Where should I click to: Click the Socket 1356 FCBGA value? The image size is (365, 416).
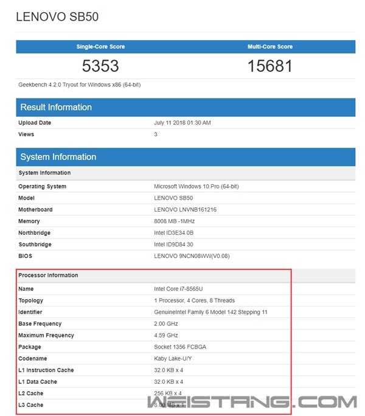pos(180,347)
